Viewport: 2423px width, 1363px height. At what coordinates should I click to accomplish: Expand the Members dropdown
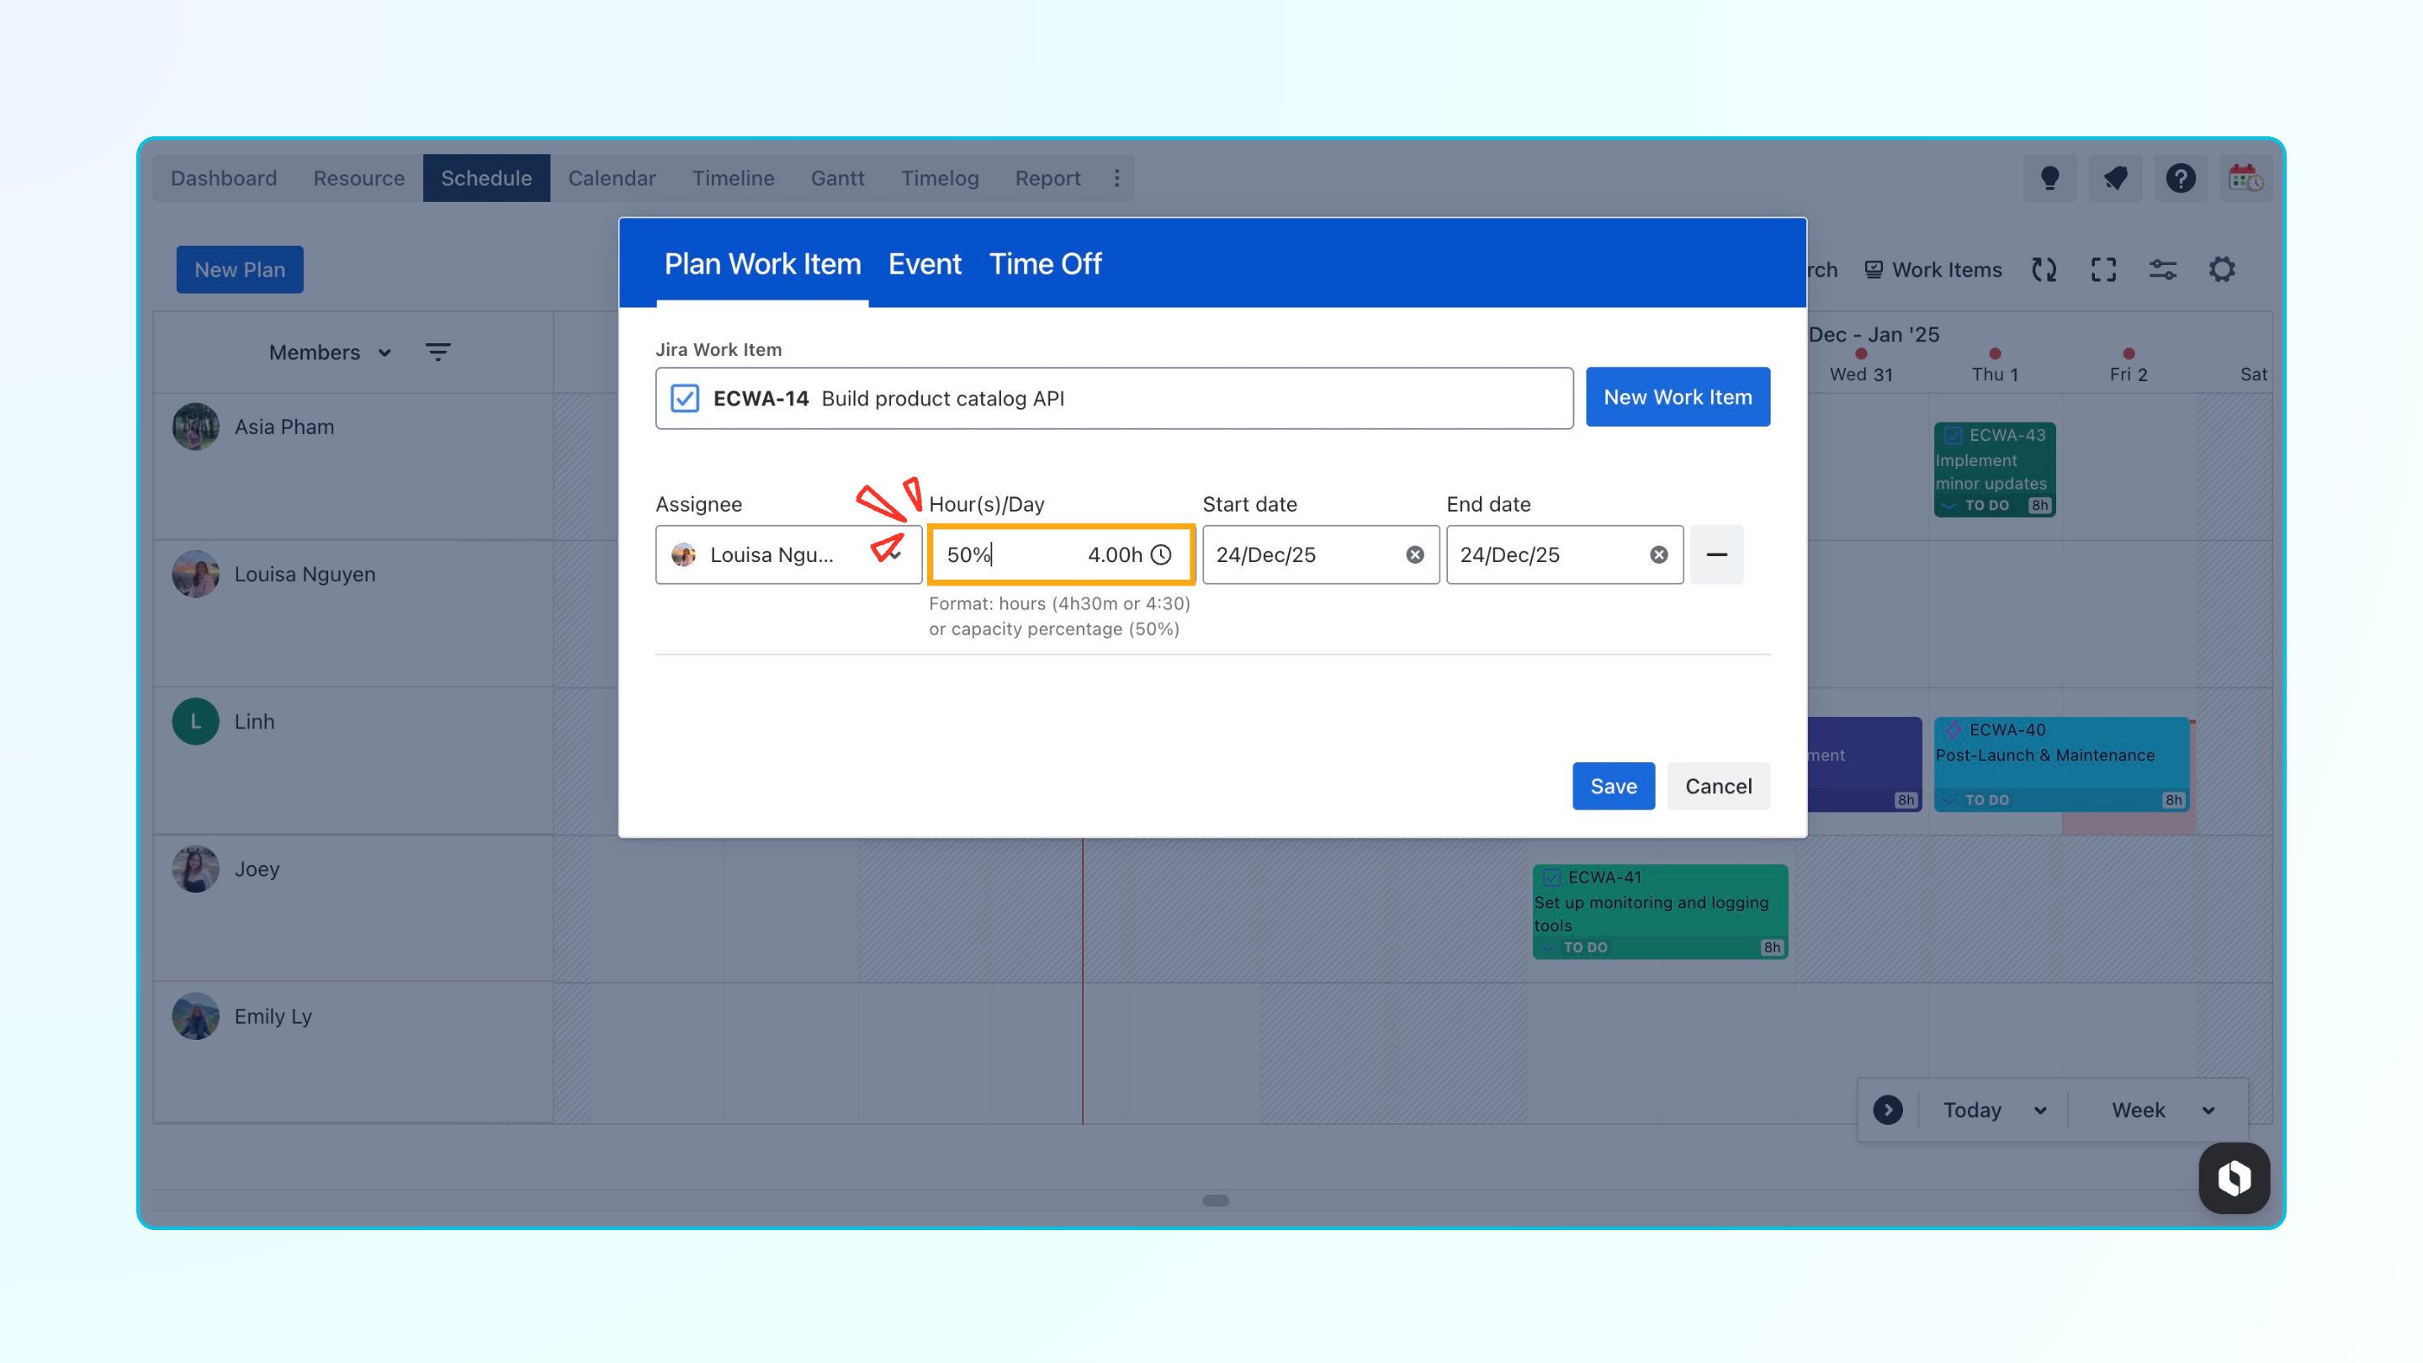[x=329, y=353]
